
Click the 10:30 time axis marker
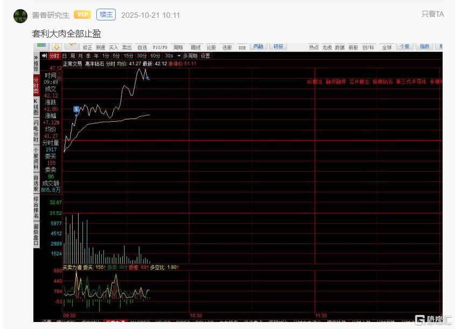point(195,316)
